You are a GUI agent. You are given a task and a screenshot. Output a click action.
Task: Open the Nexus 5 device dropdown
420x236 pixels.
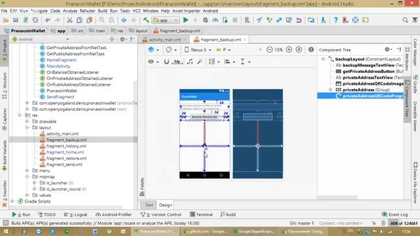(198, 50)
